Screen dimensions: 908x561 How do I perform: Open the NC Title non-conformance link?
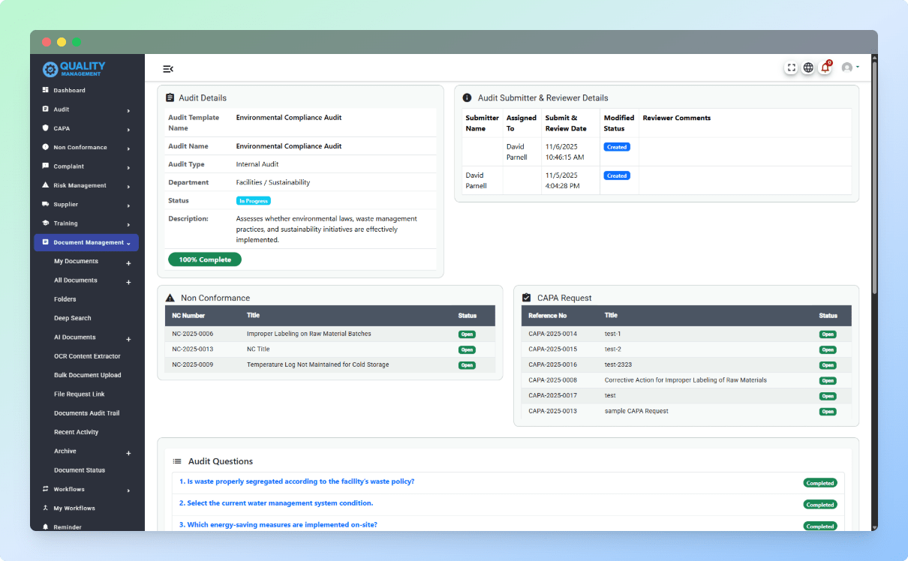257,349
